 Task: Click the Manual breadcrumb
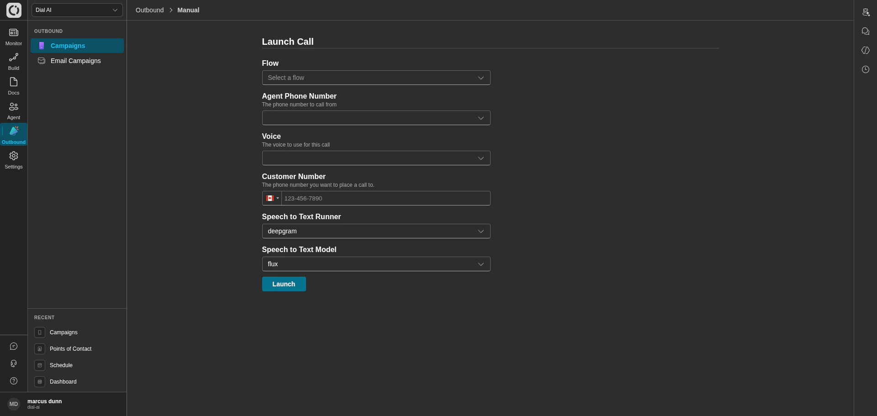pyautogui.click(x=188, y=10)
